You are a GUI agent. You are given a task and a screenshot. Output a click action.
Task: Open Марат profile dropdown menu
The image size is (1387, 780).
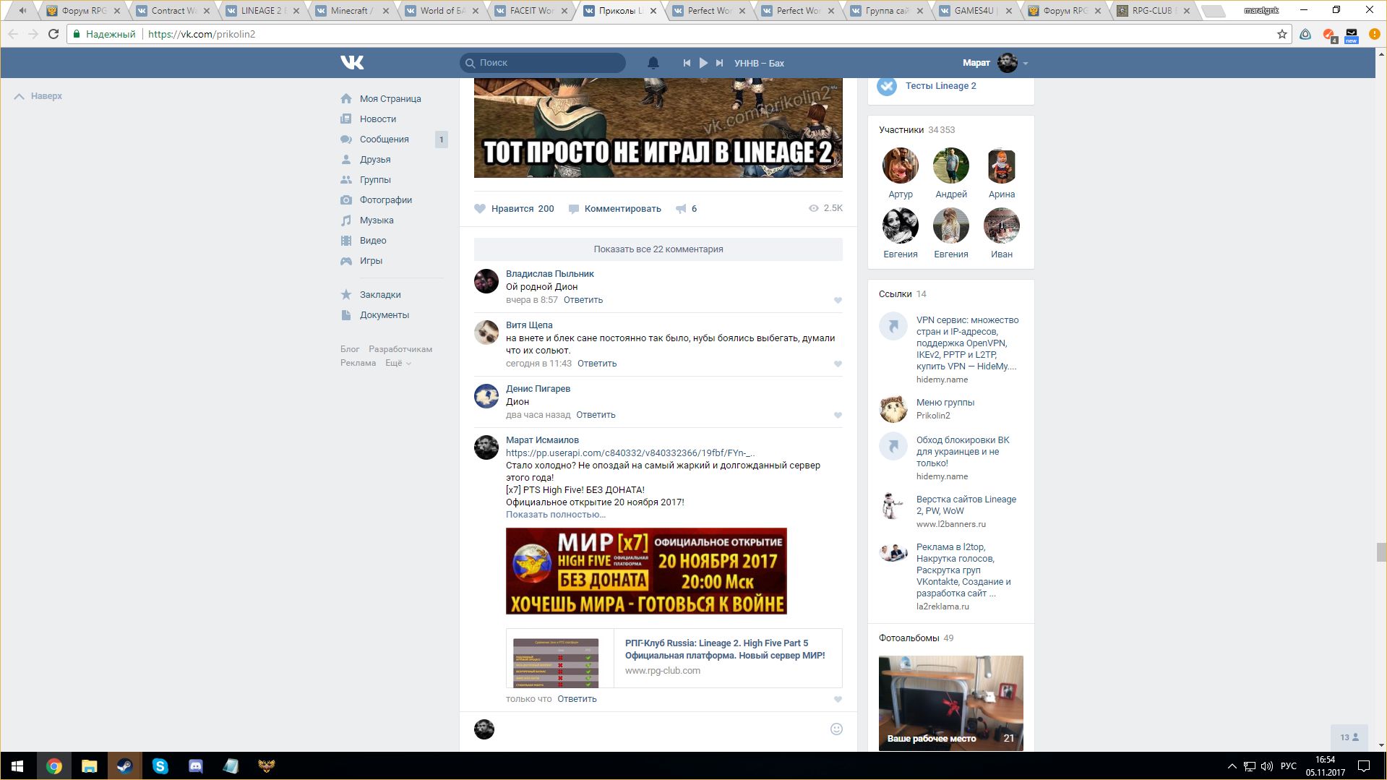click(x=1025, y=64)
